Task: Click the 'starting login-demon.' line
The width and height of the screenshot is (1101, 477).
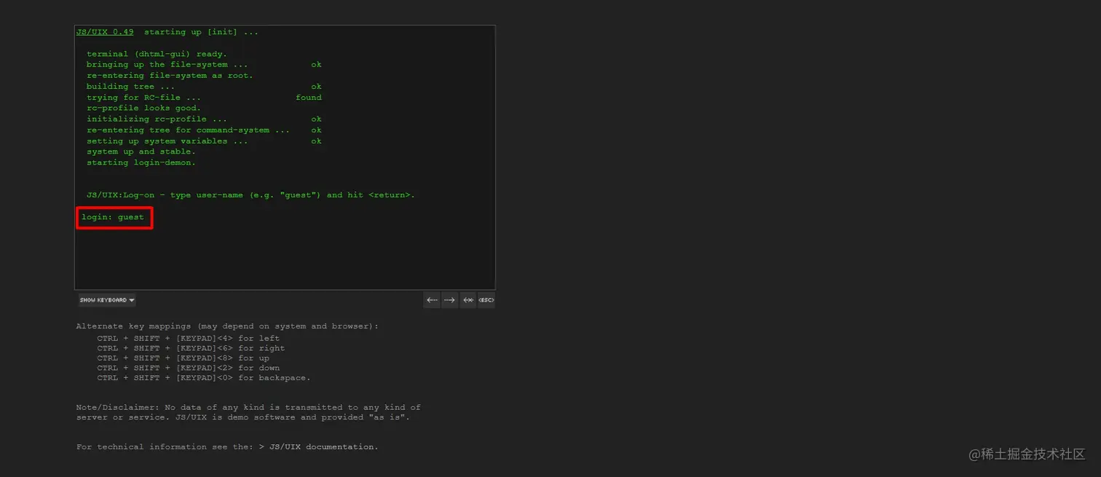Action: [x=141, y=163]
